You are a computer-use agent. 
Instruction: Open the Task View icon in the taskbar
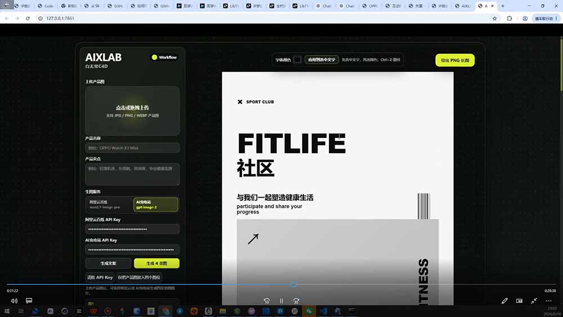click(x=21, y=311)
